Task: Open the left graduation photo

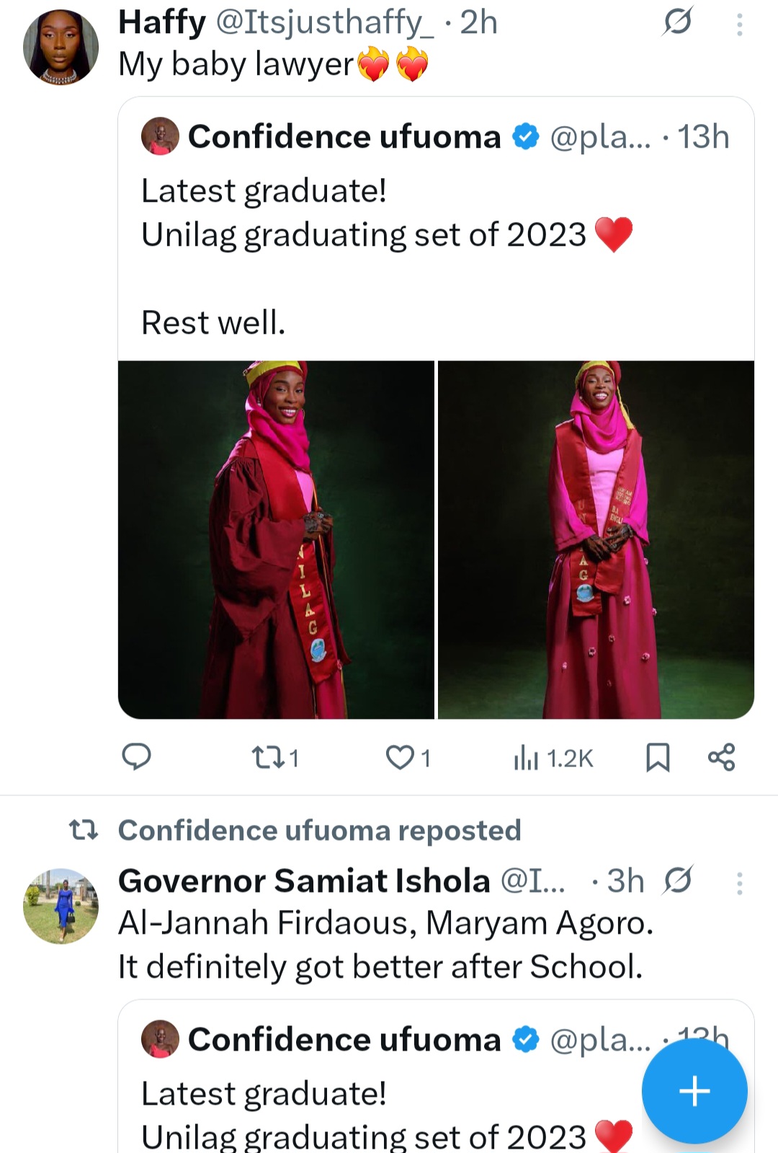Action: pos(276,539)
